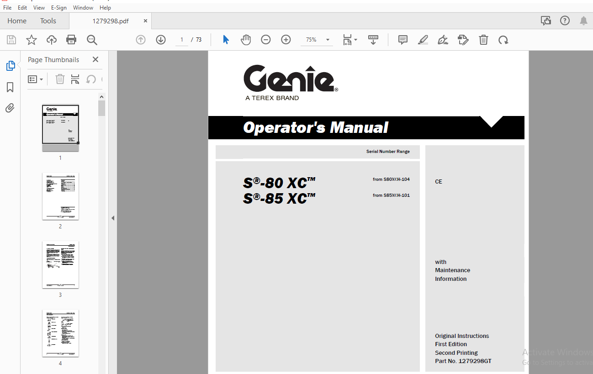Select page 1 thumbnail

tap(60, 128)
